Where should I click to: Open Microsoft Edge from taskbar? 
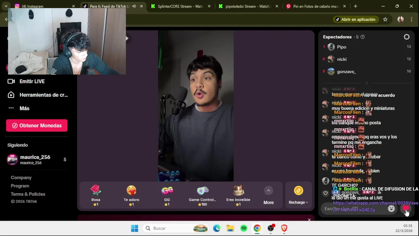pyautogui.click(x=217, y=228)
